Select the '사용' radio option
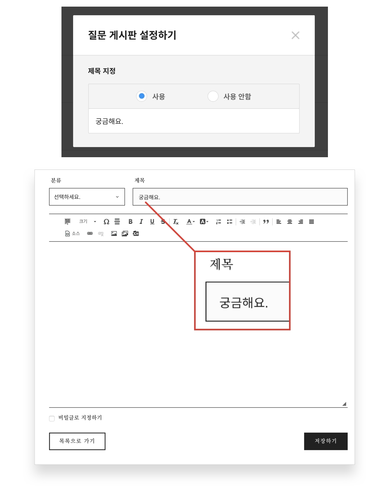This screenshot has height=493, width=389. 142,96
